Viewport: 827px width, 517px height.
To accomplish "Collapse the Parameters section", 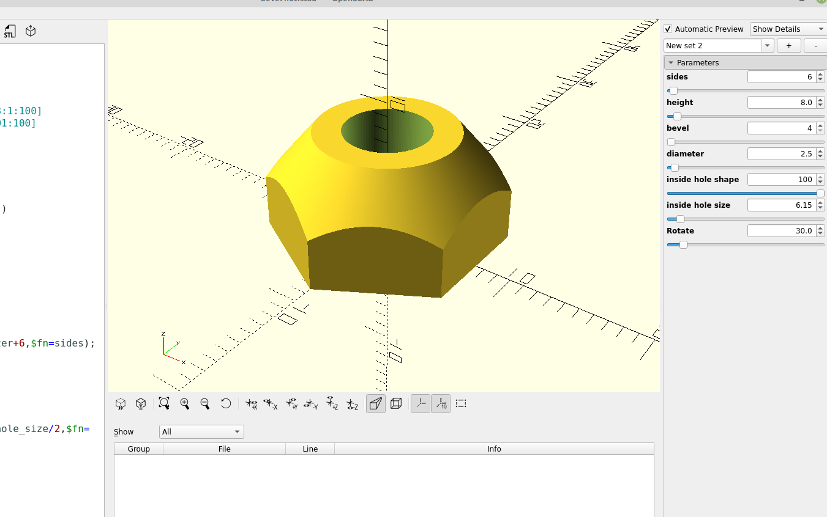I will coord(672,62).
